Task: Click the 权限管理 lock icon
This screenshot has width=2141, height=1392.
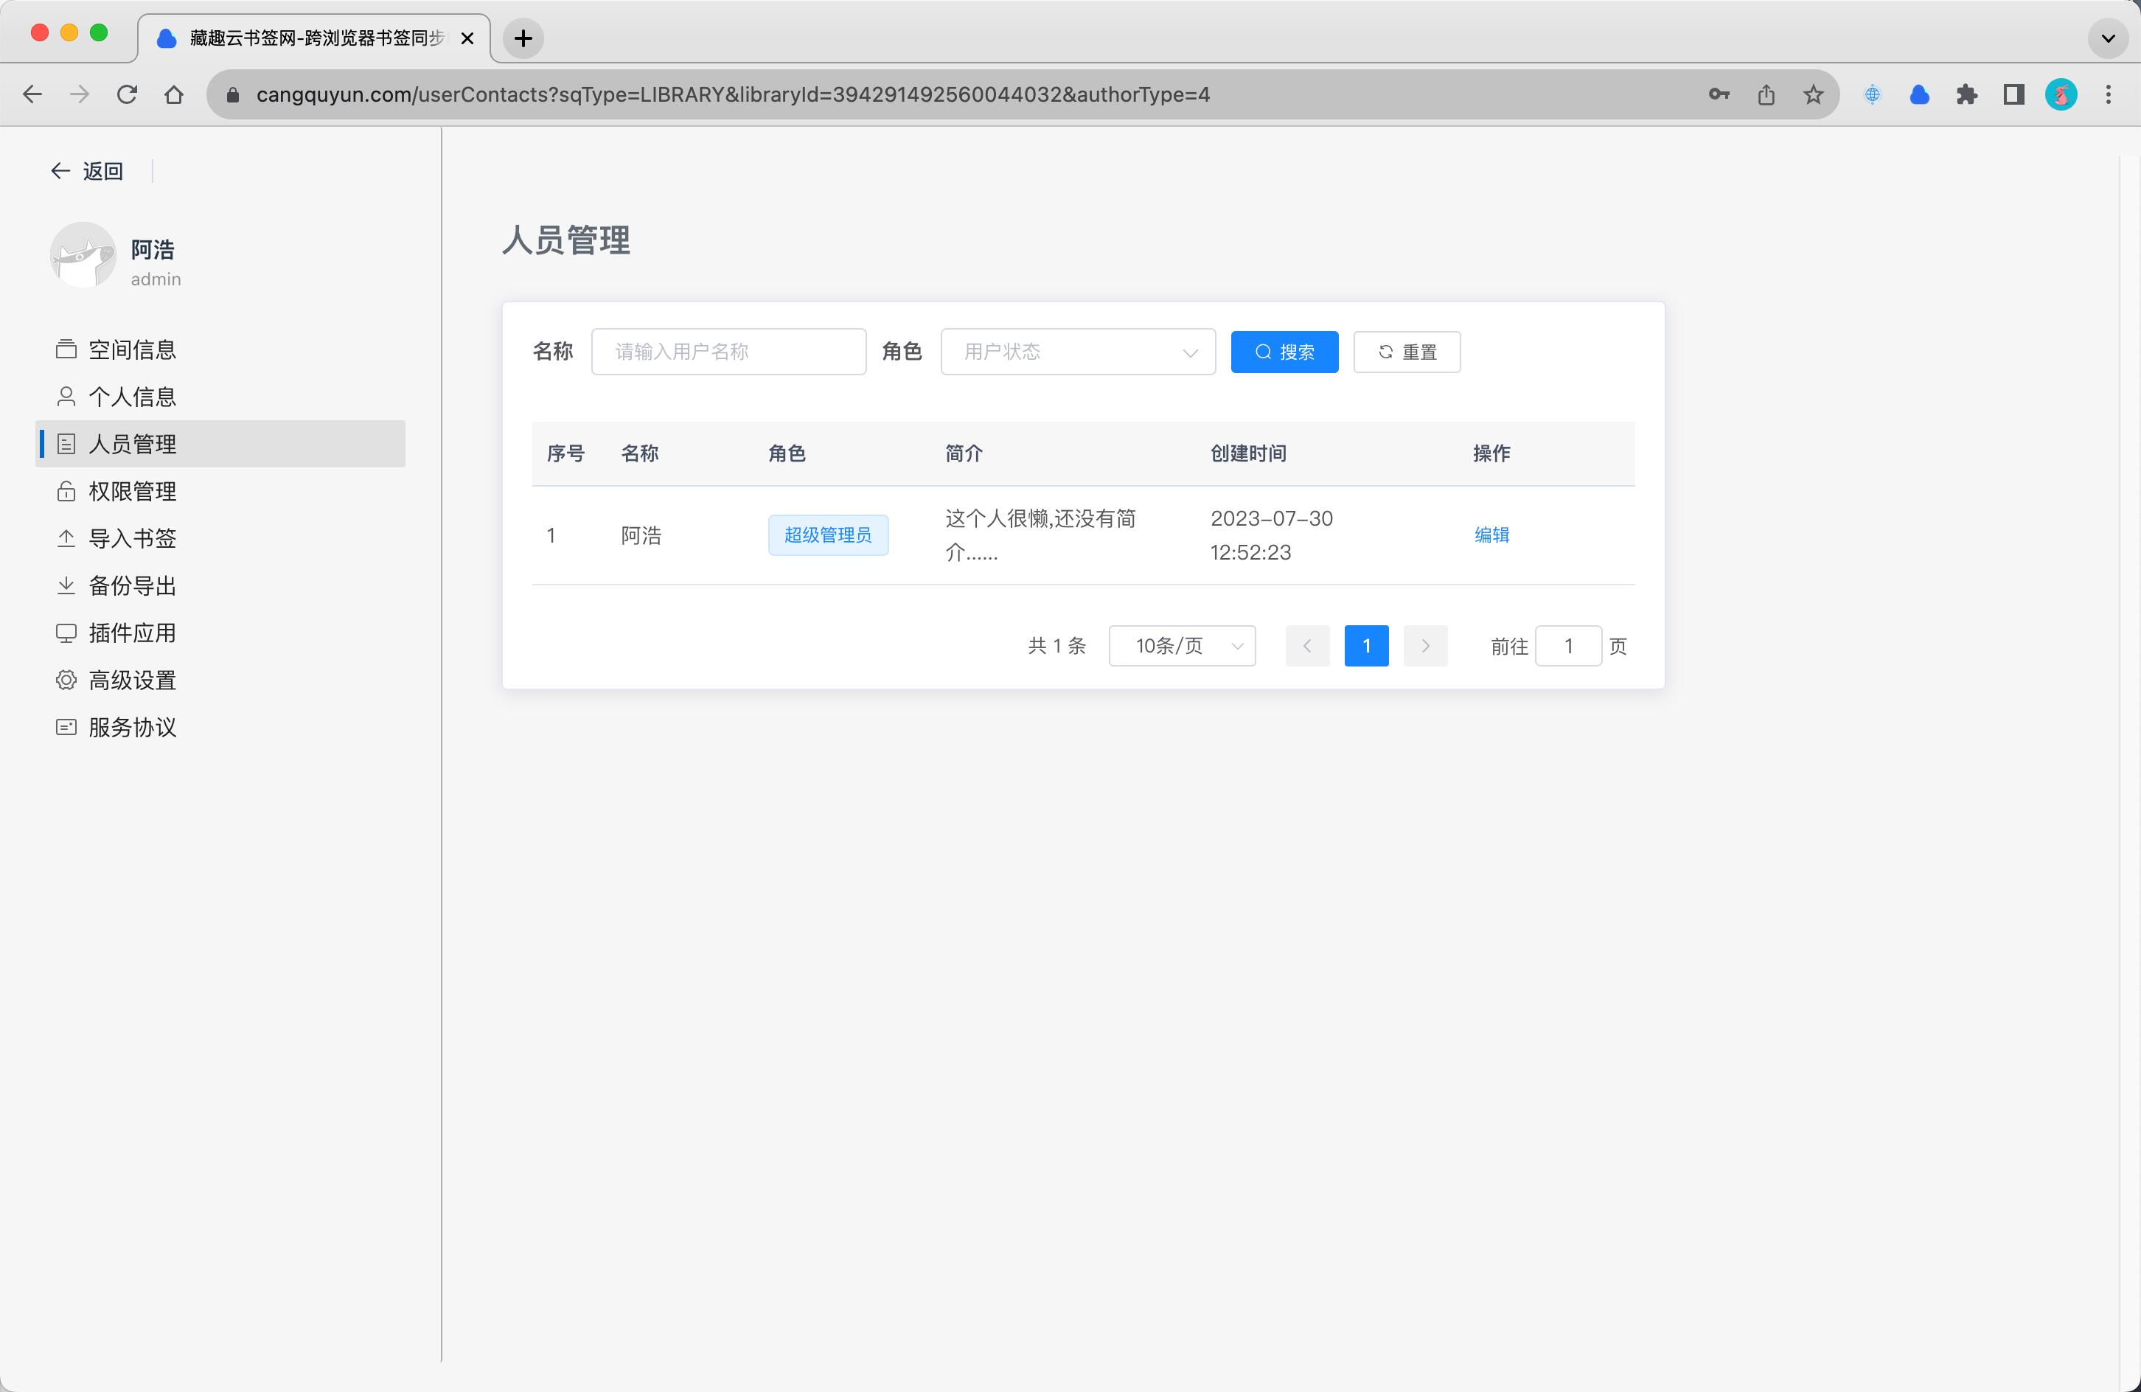Action: point(66,491)
